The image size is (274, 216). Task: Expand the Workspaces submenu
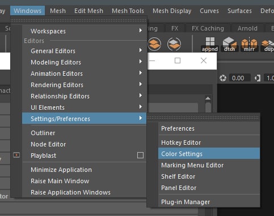point(85,31)
